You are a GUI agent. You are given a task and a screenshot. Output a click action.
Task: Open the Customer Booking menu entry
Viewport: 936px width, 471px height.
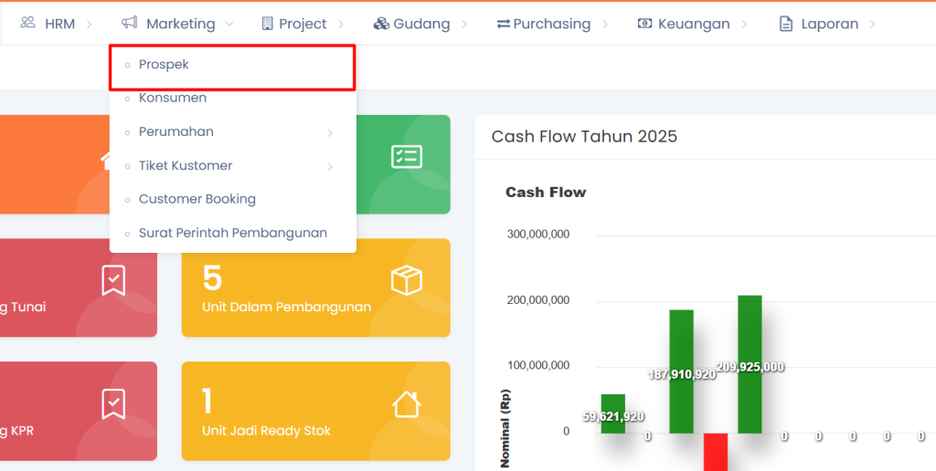pos(197,199)
